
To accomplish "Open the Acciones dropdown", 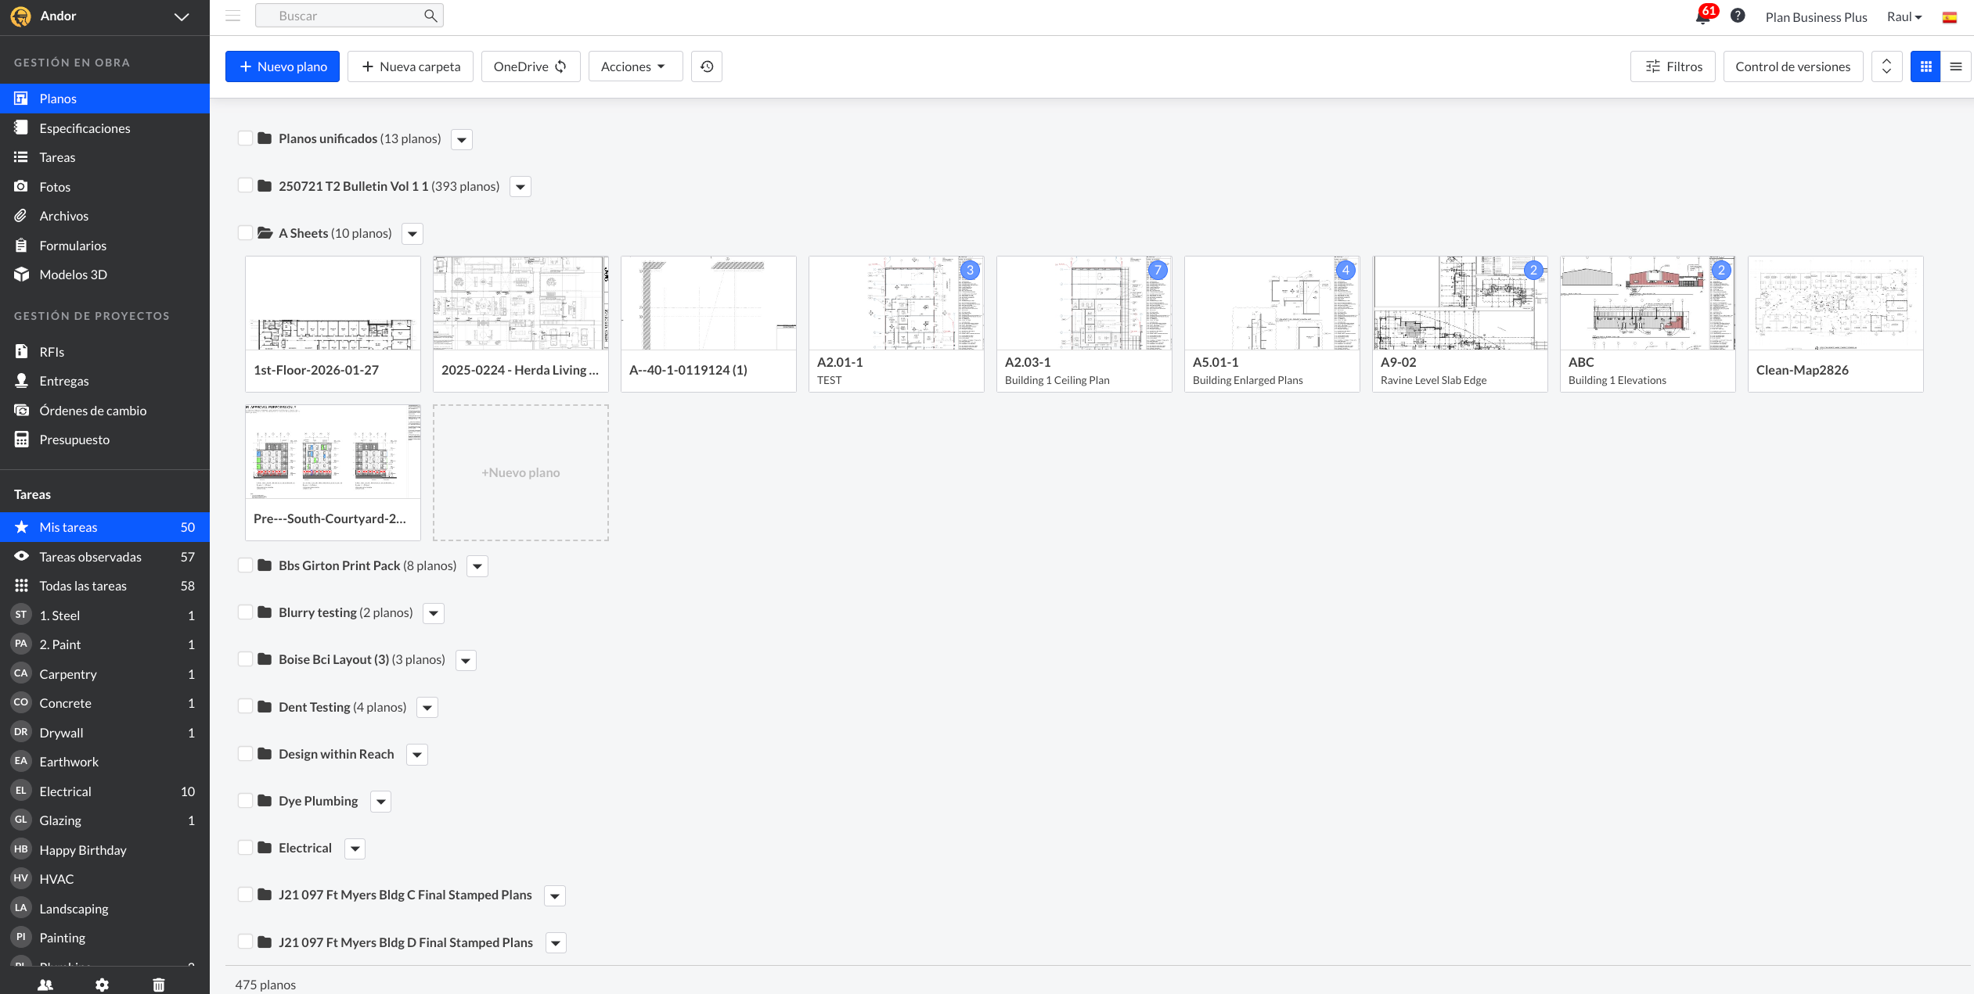I will [634, 66].
